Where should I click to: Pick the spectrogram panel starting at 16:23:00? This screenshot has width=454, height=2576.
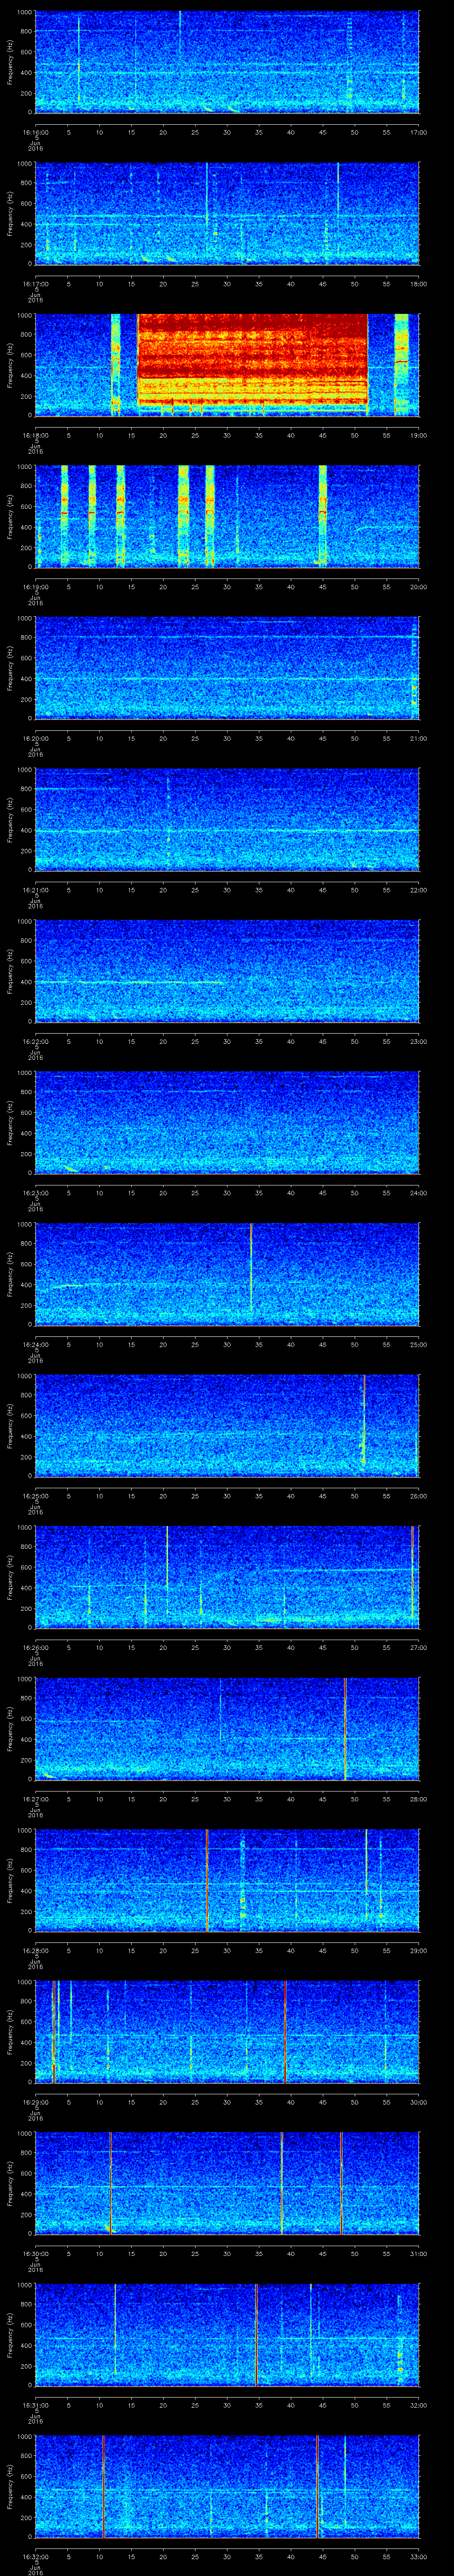pos(227,1122)
